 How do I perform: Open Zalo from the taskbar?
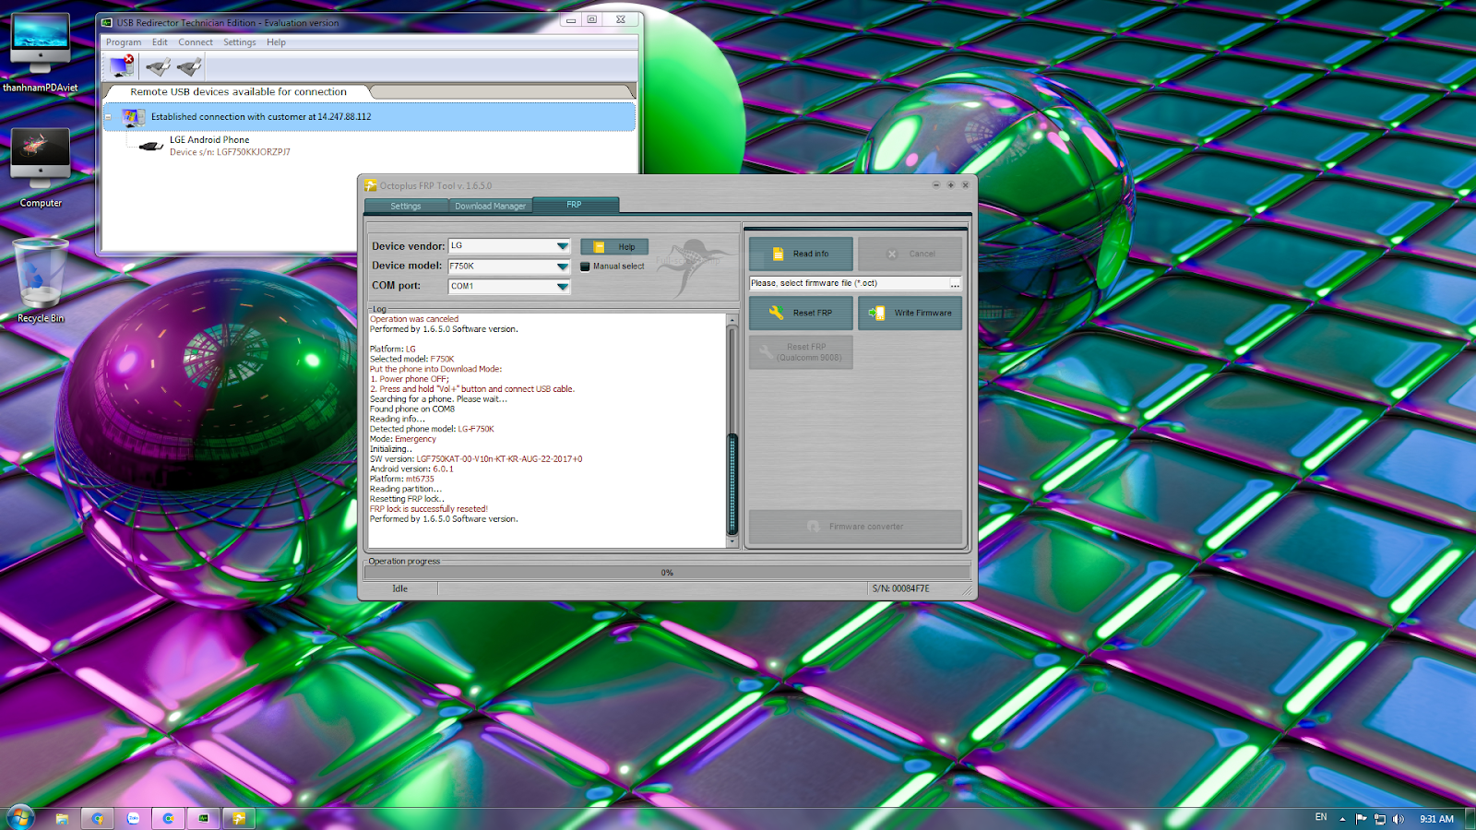point(133,818)
